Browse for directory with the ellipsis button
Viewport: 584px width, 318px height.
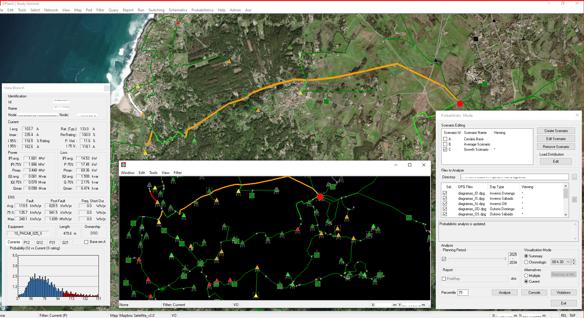[x=574, y=177]
